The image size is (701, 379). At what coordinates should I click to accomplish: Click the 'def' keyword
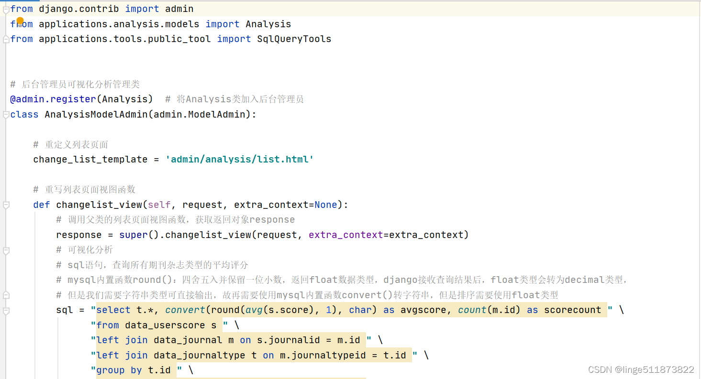(42, 205)
